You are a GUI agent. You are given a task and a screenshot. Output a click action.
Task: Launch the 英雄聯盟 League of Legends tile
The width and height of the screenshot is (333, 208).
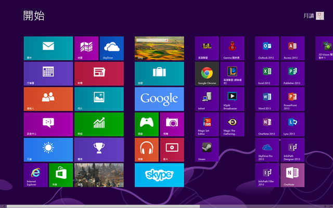click(207, 48)
